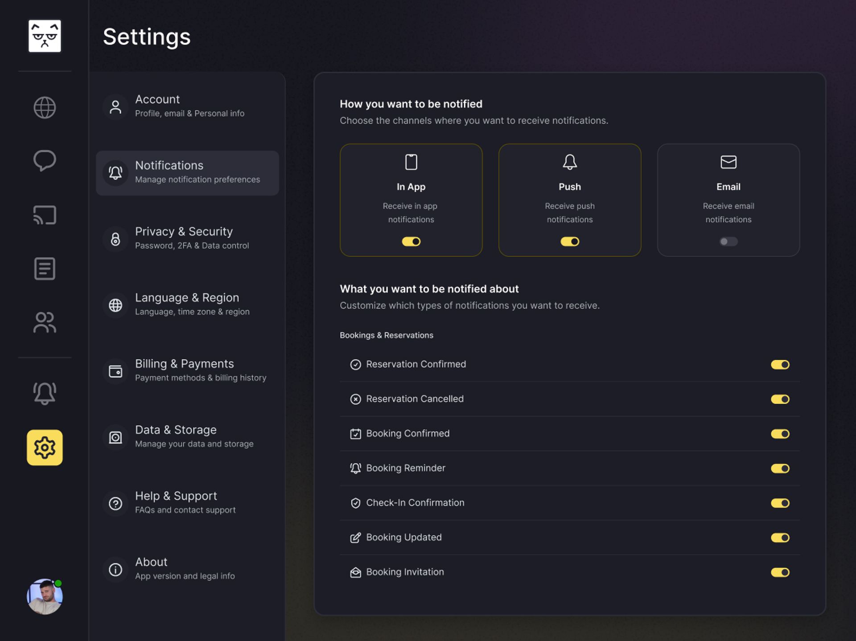Click 'Check-In Confirmation' row label
The width and height of the screenshot is (856, 641).
[415, 503]
